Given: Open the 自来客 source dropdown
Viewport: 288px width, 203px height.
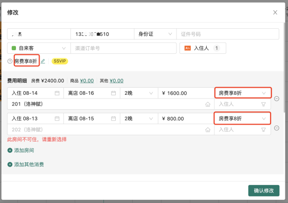Looking at the screenshot, I should click(x=39, y=48).
